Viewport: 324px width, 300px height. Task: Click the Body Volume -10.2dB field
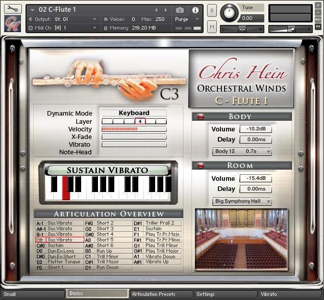[x=256, y=129]
